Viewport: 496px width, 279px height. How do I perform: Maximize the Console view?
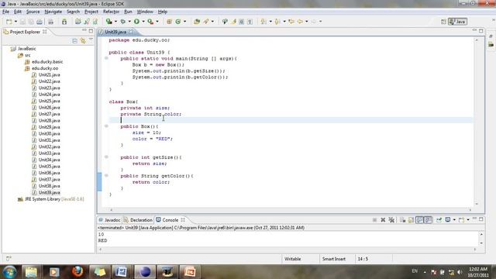pos(481,219)
